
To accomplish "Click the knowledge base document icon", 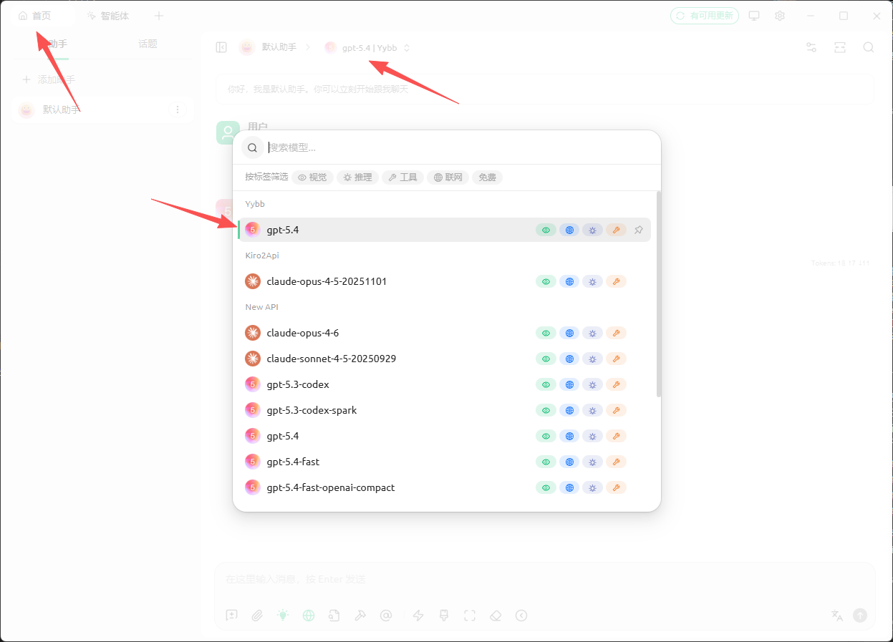I will coord(334,615).
